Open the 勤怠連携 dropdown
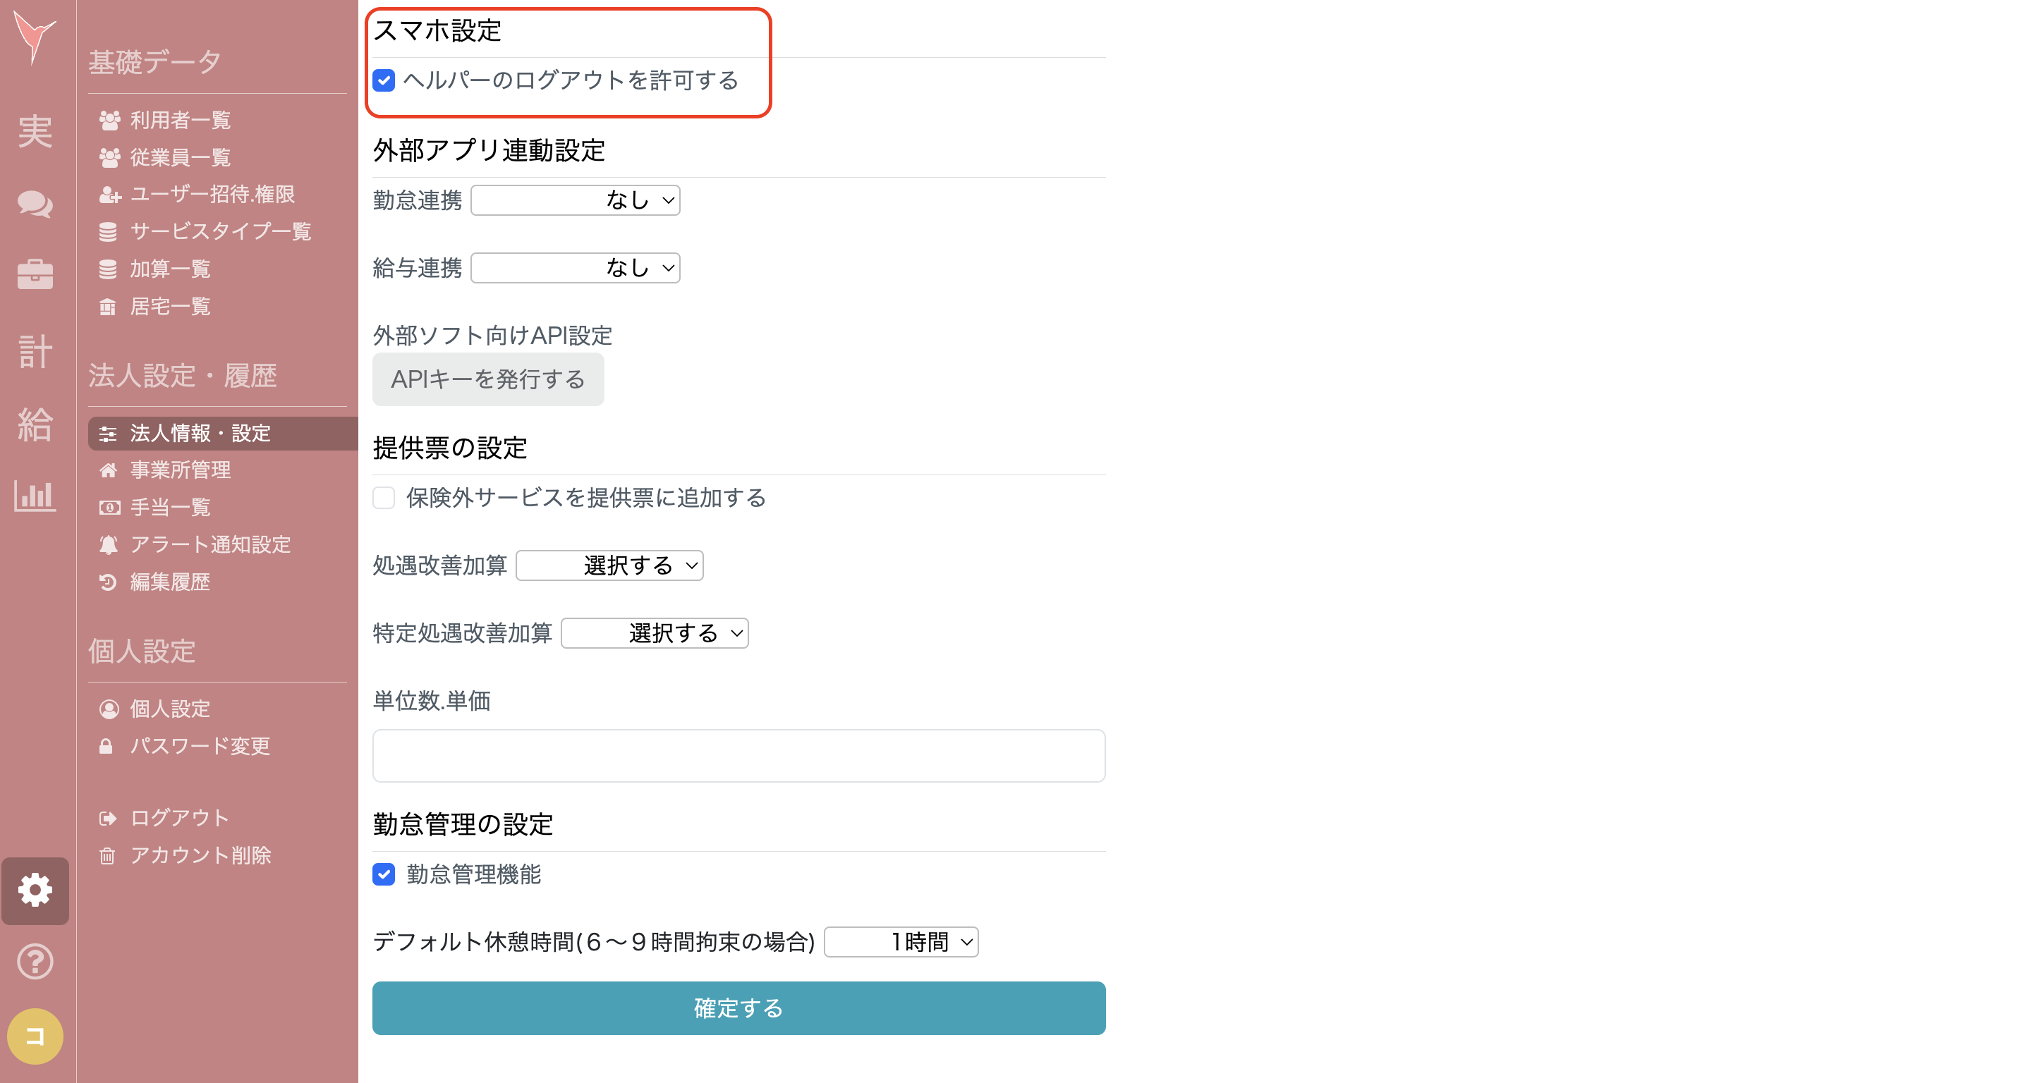 click(x=575, y=200)
